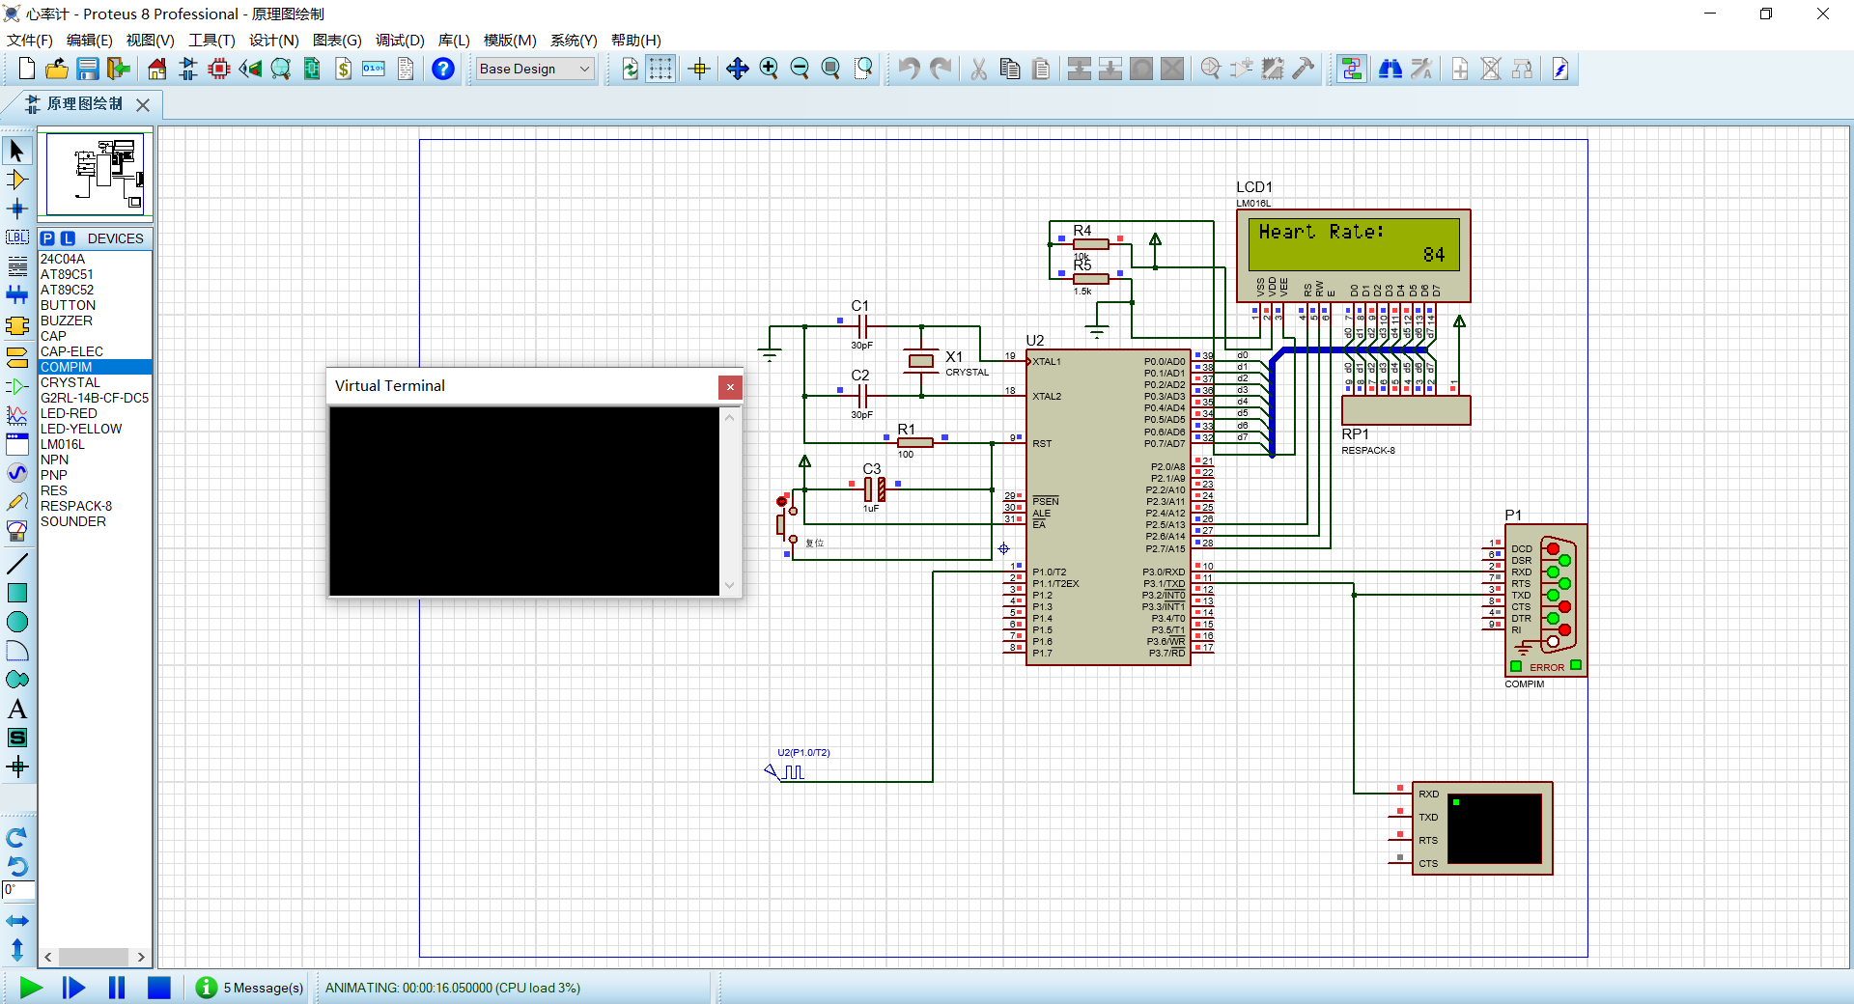This screenshot has width=1854, height=1004.
Task: Rotate clockwise using the rotation icon
Action: tap(17, 838)
